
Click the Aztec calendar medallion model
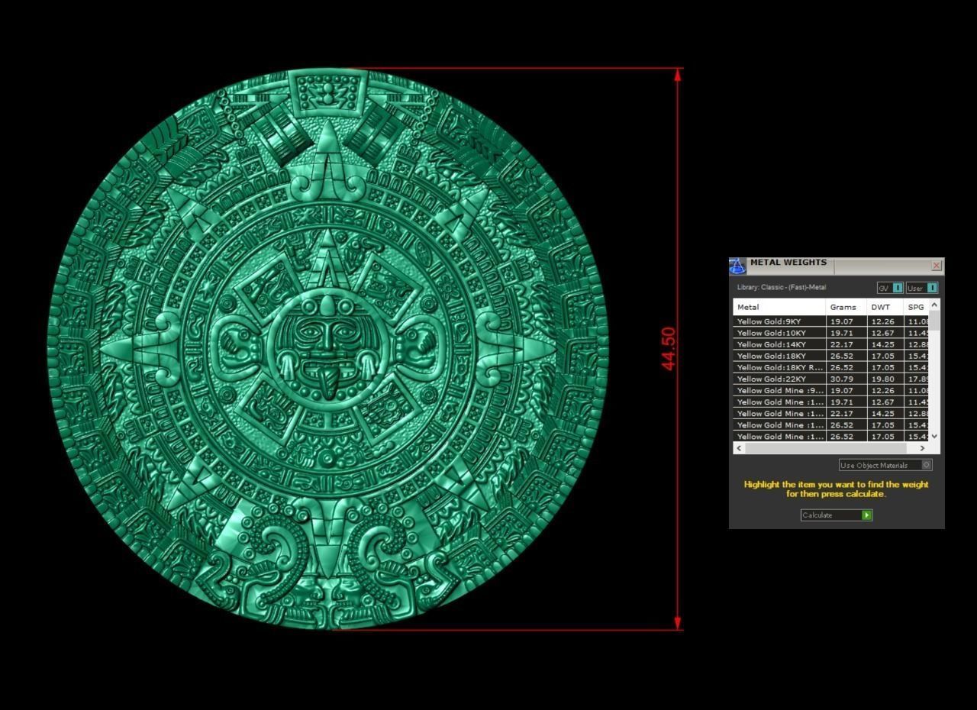click(x=328, y=349)
